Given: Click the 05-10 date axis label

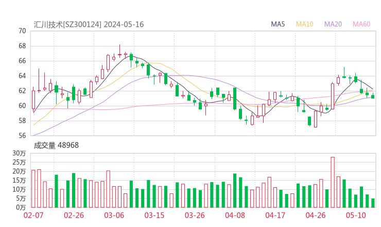Looking at the screenshot, I should 356,215.
